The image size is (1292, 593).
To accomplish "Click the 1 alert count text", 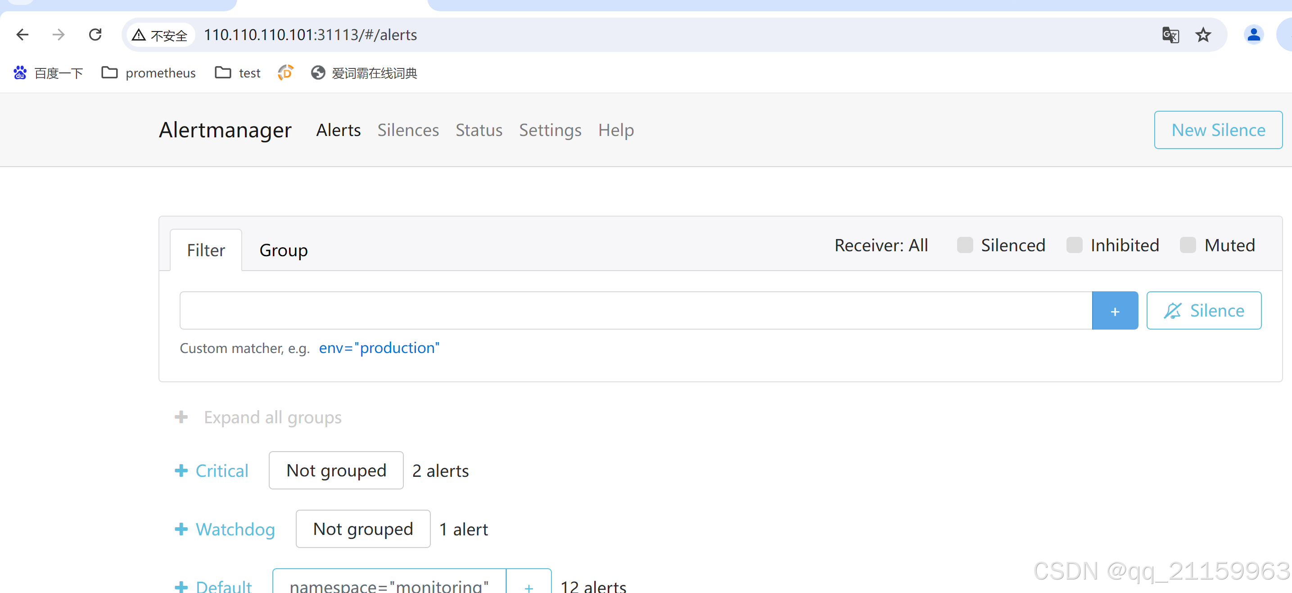I will click(x=463, y=529).
